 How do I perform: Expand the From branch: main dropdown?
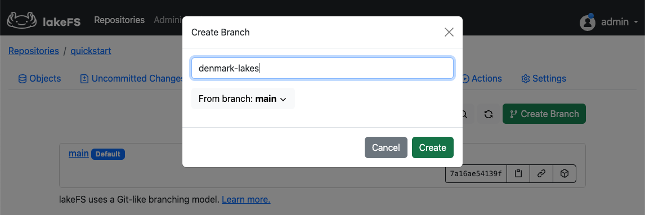243,98
